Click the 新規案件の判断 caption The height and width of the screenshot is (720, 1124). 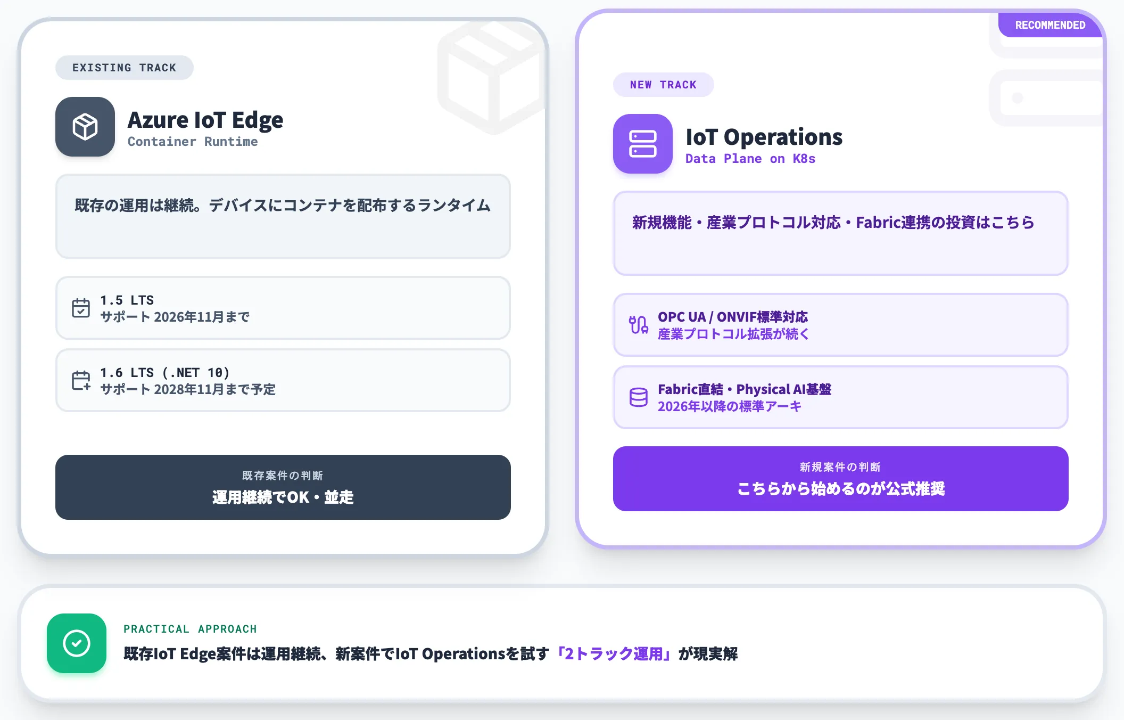(840, 467)
